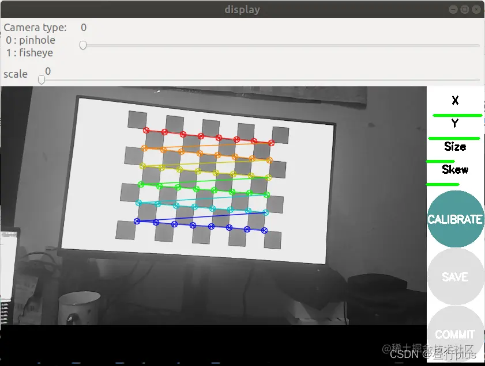Viewport: 485px width, 366px height.
Task: Click the scale slider handle
Action: pyautogui.click(x=42, y=80)
